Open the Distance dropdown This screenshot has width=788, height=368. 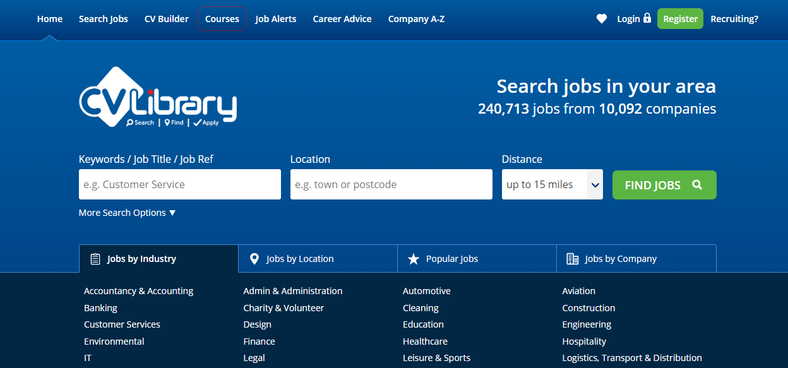click(x=552, y=184)
